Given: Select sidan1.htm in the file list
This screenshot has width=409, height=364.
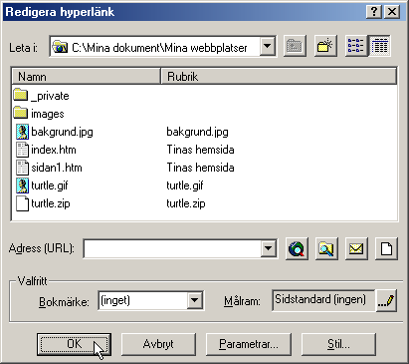Looking at the screenshot, I should (57, 168).
